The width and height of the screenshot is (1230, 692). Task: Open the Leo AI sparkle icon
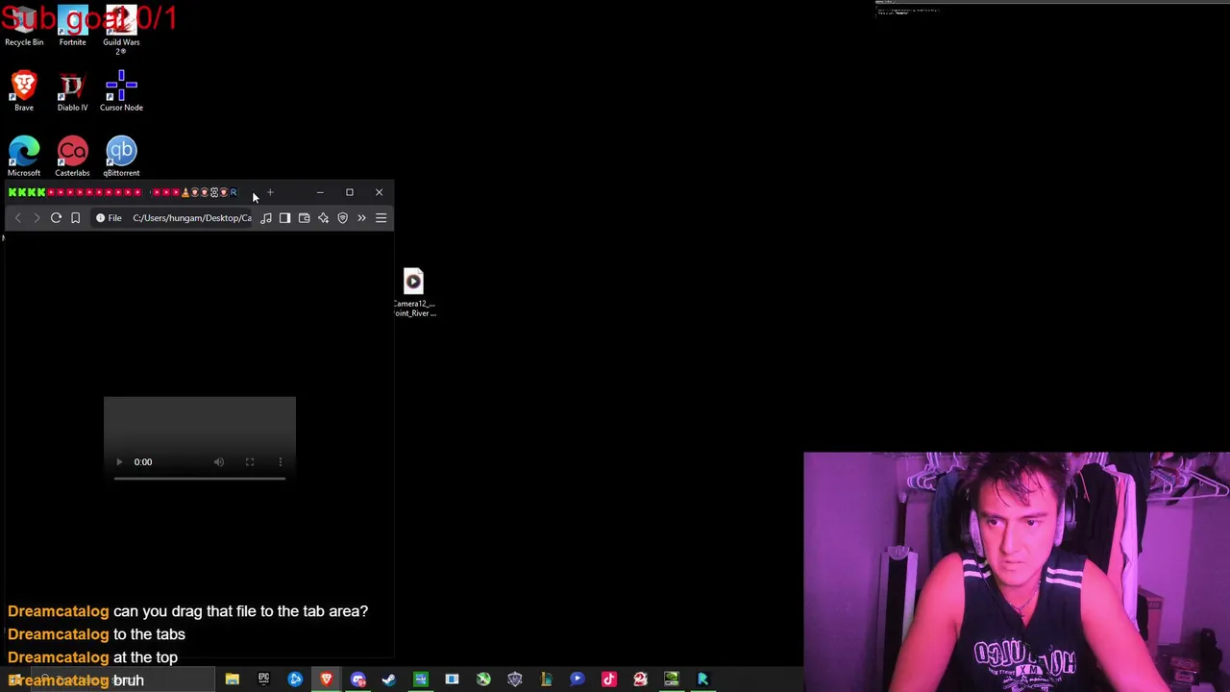323,218
